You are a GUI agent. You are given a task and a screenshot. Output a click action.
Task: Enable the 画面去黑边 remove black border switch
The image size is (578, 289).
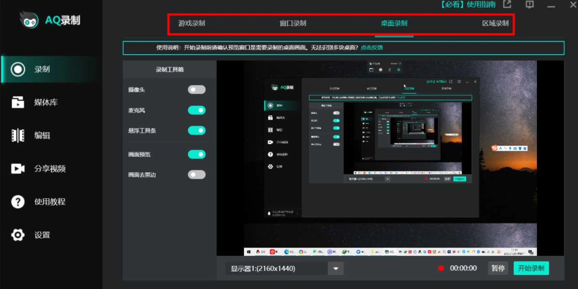coord(197,175)
